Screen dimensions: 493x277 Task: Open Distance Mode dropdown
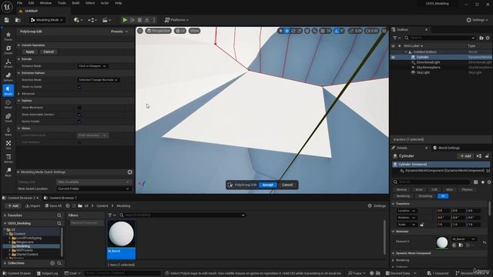pos(92,66)
